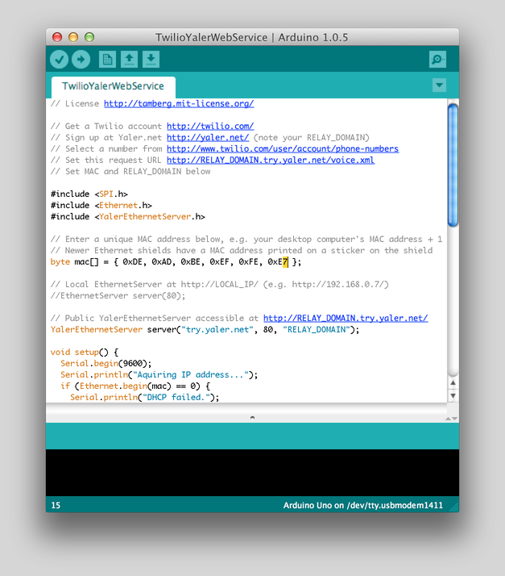505x576 pixels.
Task: Create a new sketch file
Action: [107, 60]
